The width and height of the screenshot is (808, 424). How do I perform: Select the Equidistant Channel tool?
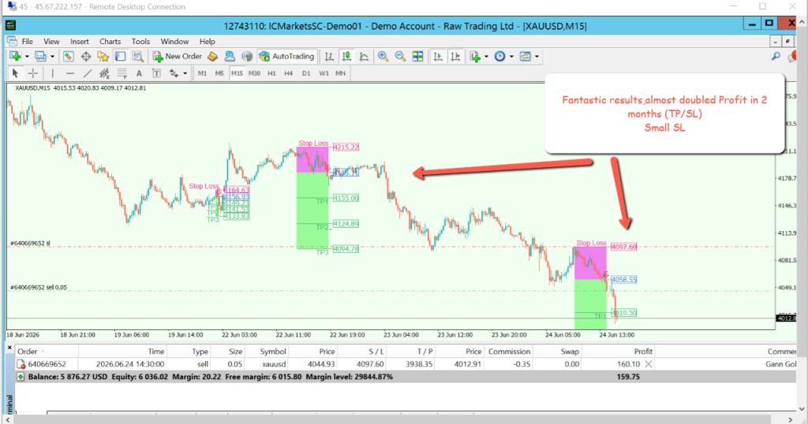(105, 73)
